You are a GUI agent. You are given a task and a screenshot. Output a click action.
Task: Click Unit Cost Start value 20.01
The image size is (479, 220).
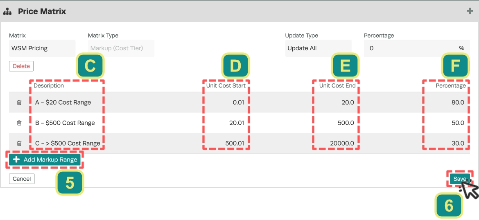[x=236, y=123]
